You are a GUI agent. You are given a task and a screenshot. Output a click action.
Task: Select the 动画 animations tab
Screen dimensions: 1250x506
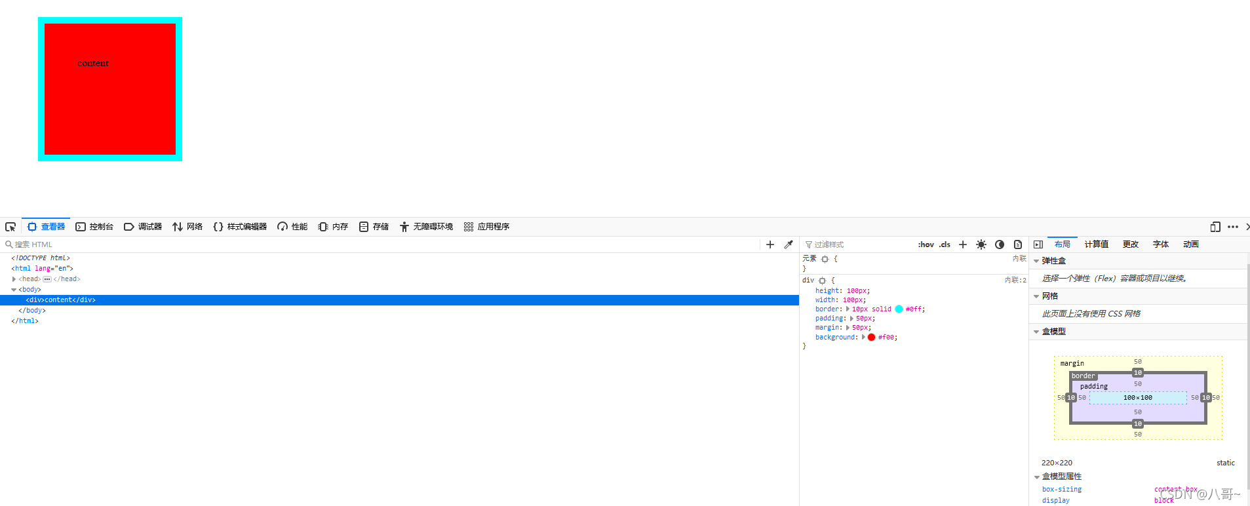tap(1191, 244)
